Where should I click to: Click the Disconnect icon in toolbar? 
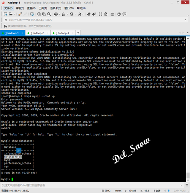click(20, 14)
